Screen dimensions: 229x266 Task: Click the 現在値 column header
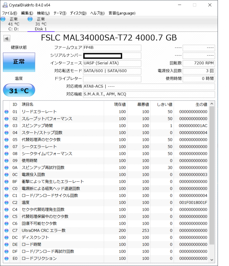click(x=116, y=104)
